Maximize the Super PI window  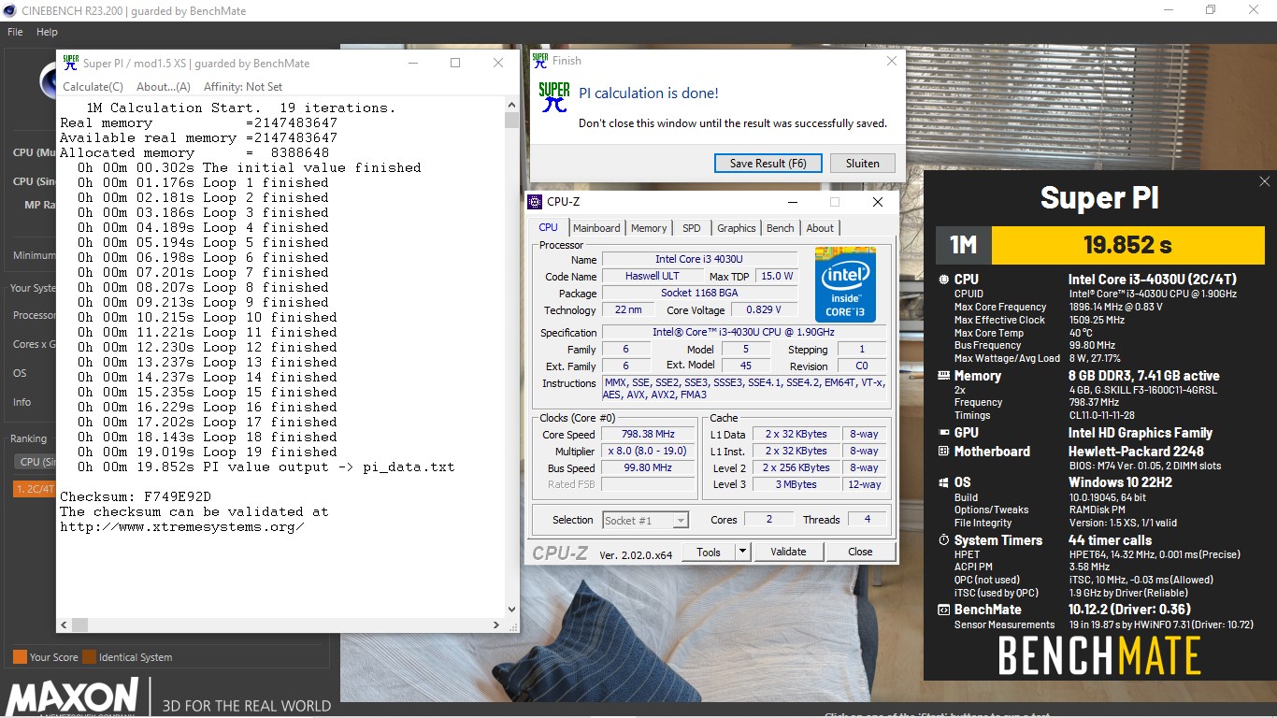point(455,63)
